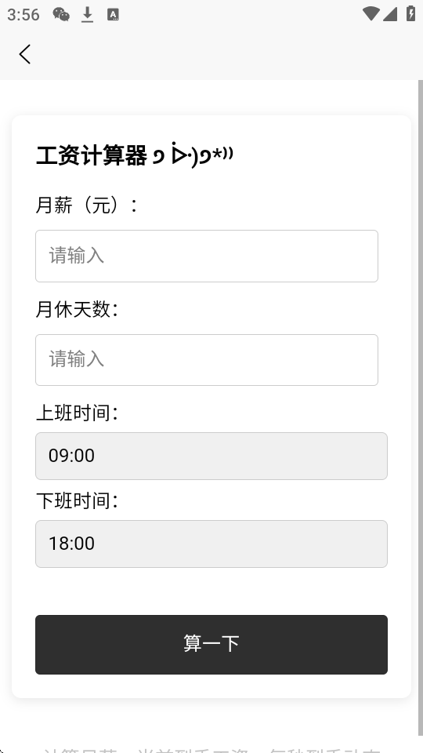Viewport: 423px width, 753px height.
Task: Click the vertical scrollbar on the right
Action: click(x=421, y=408)
